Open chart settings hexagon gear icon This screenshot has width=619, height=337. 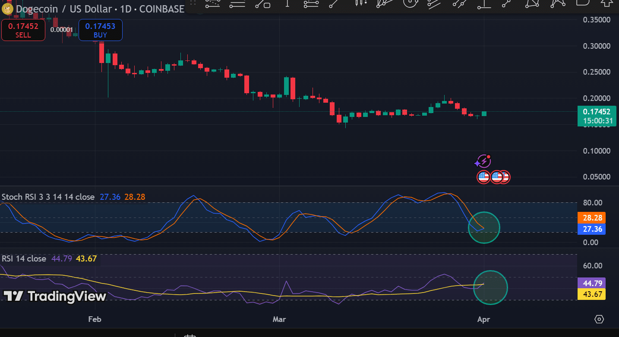599,319
